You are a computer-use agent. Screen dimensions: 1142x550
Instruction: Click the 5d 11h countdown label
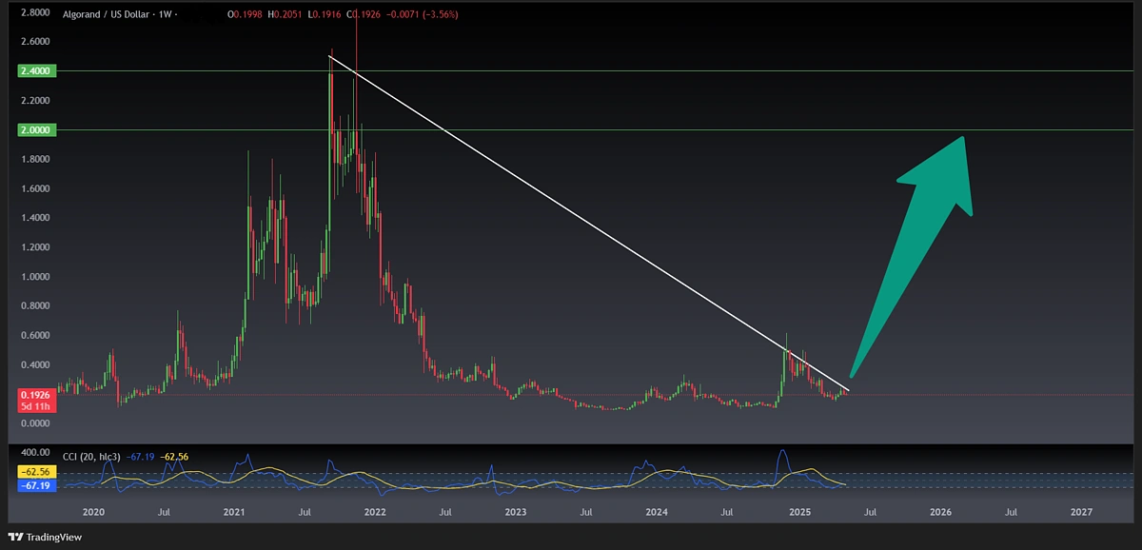point(37,406)
